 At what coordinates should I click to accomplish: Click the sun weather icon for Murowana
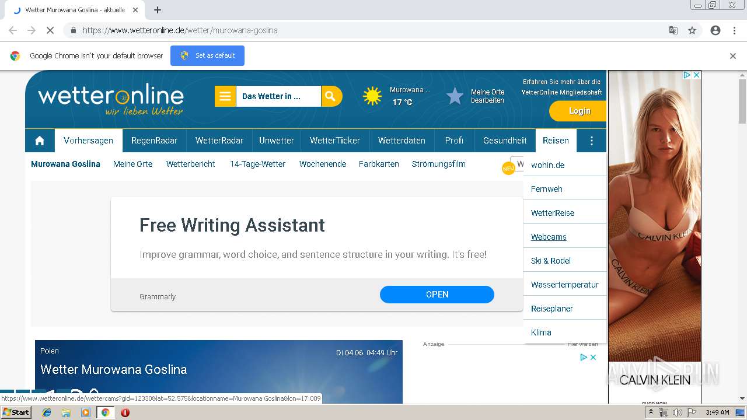[372, 96]
